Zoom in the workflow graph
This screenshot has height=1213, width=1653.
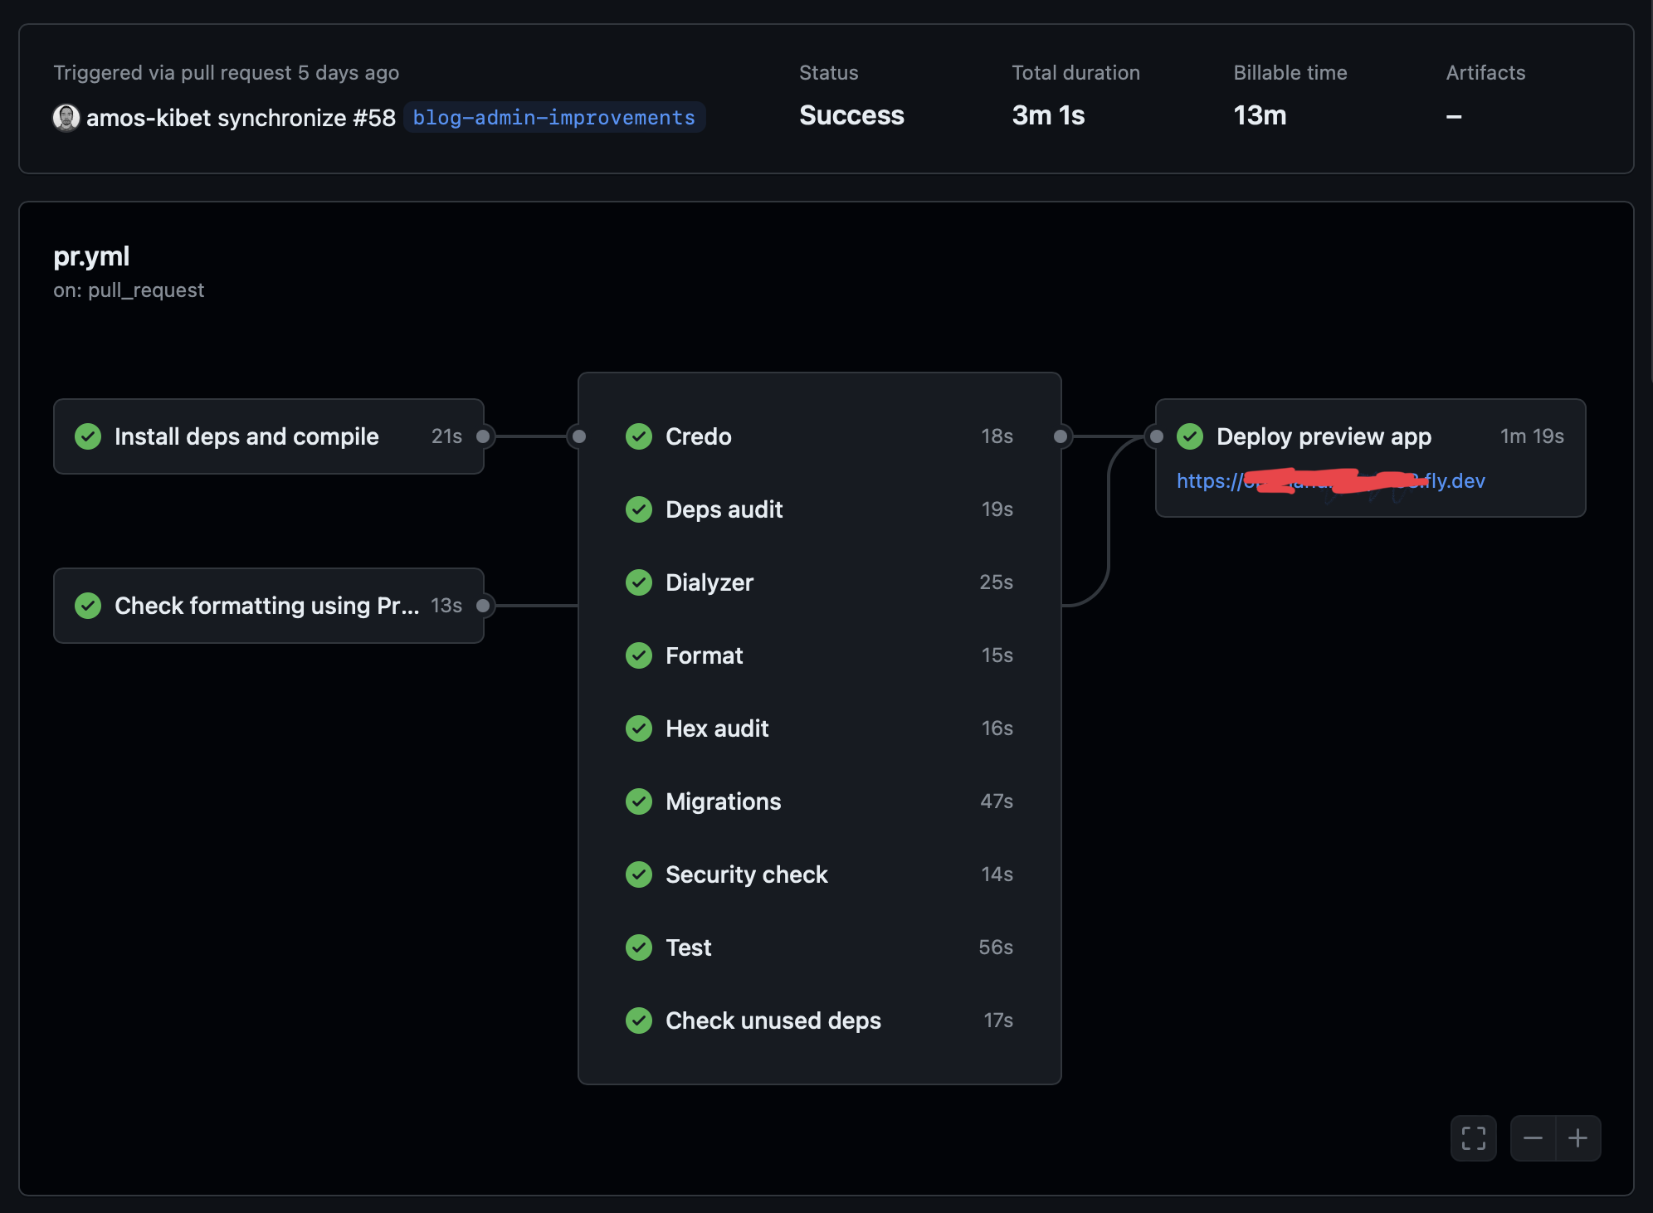tap(1577, 1137)
